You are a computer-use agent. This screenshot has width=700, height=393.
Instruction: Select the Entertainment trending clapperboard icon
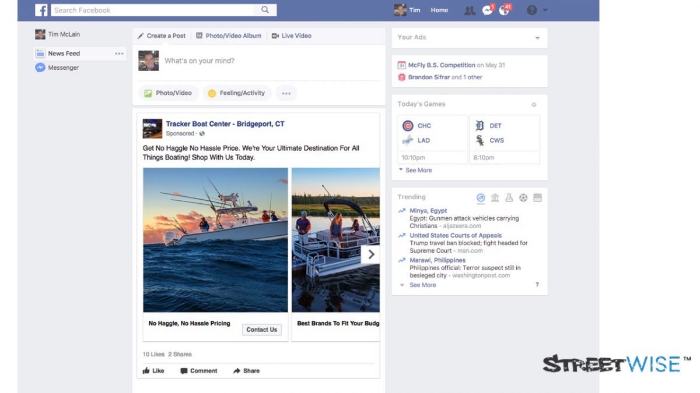tap(537, 198)
